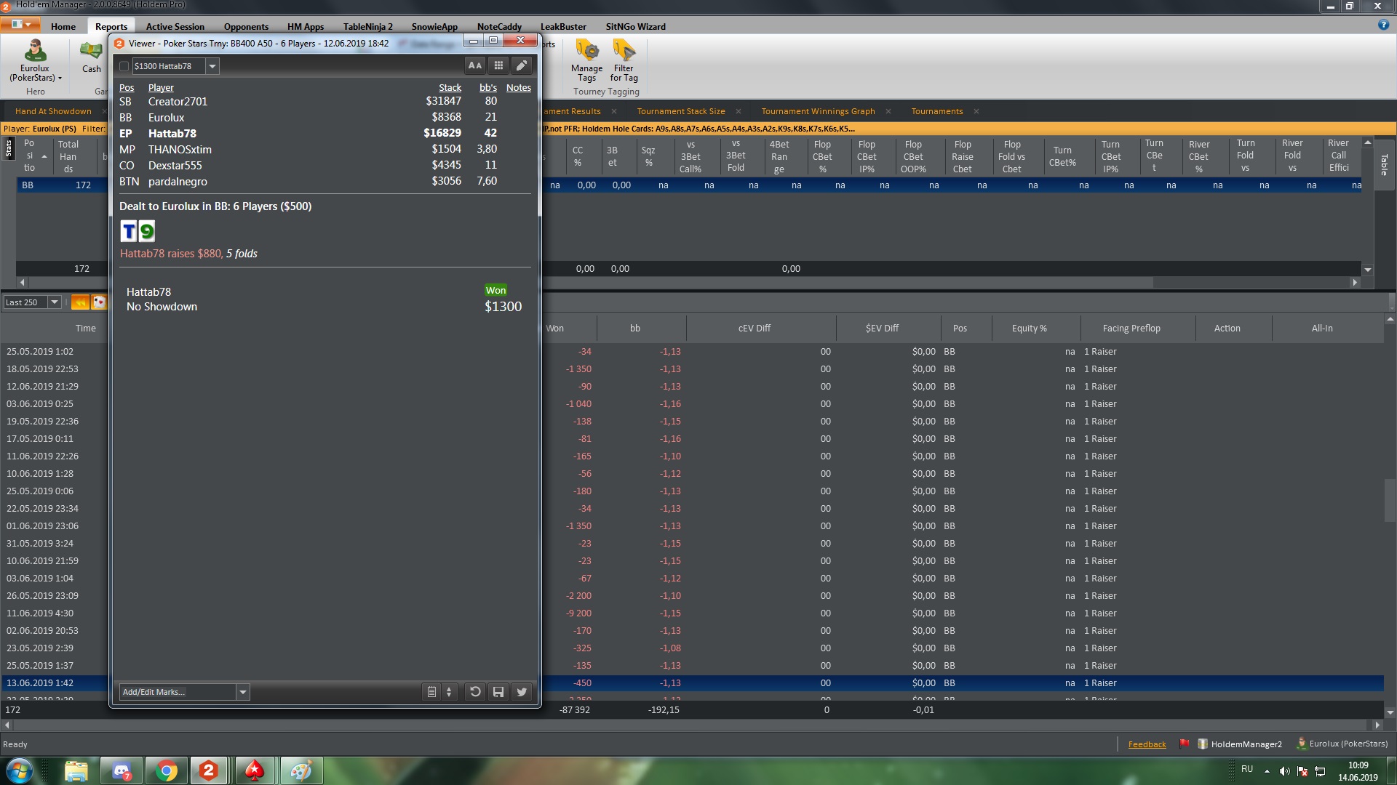Tick the checkbox next to $1300 Hattab78
Screen dimensions: 1397x785
pyautogui.click(x=124, y=66)
